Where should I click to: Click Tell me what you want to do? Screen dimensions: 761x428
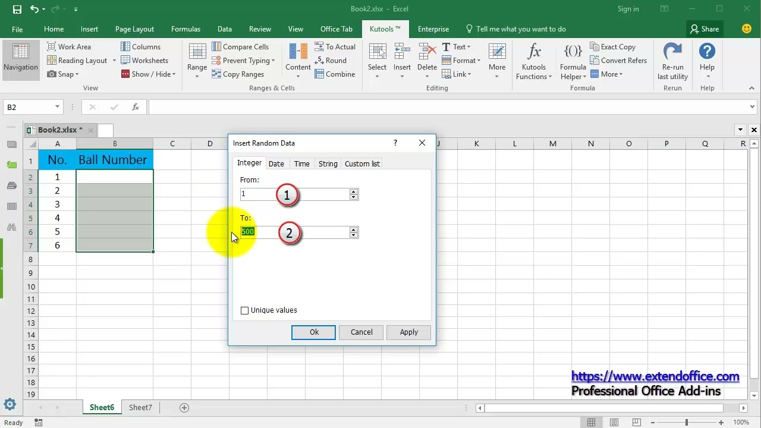(x=515, y=29)
